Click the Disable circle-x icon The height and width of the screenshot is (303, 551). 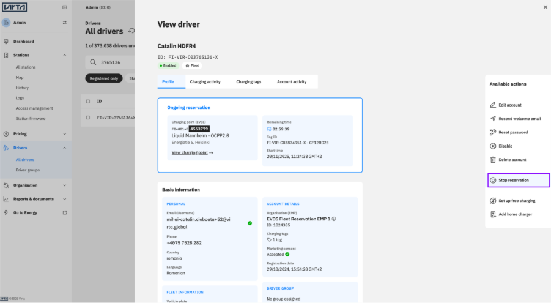(493, 146)
